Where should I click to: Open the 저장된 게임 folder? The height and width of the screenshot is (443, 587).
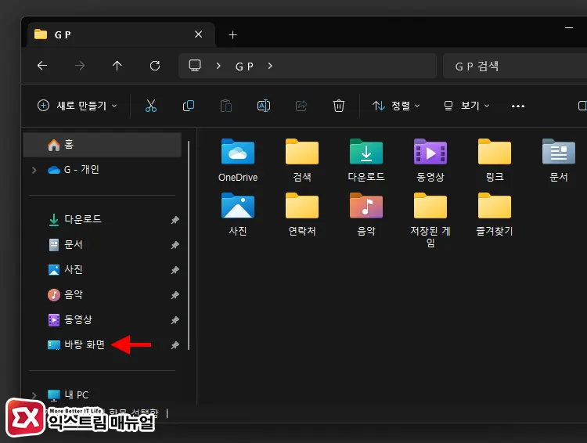tap(430, 220)
